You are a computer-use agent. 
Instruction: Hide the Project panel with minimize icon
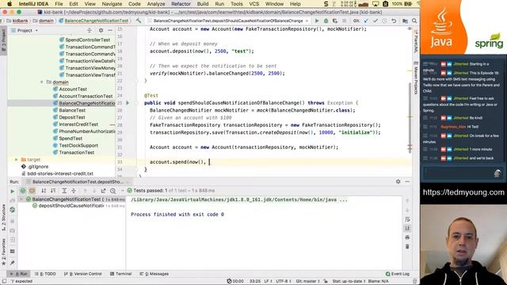pos(110,30)
